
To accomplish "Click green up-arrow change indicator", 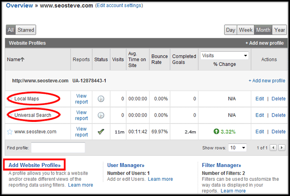I will point(216,132).
